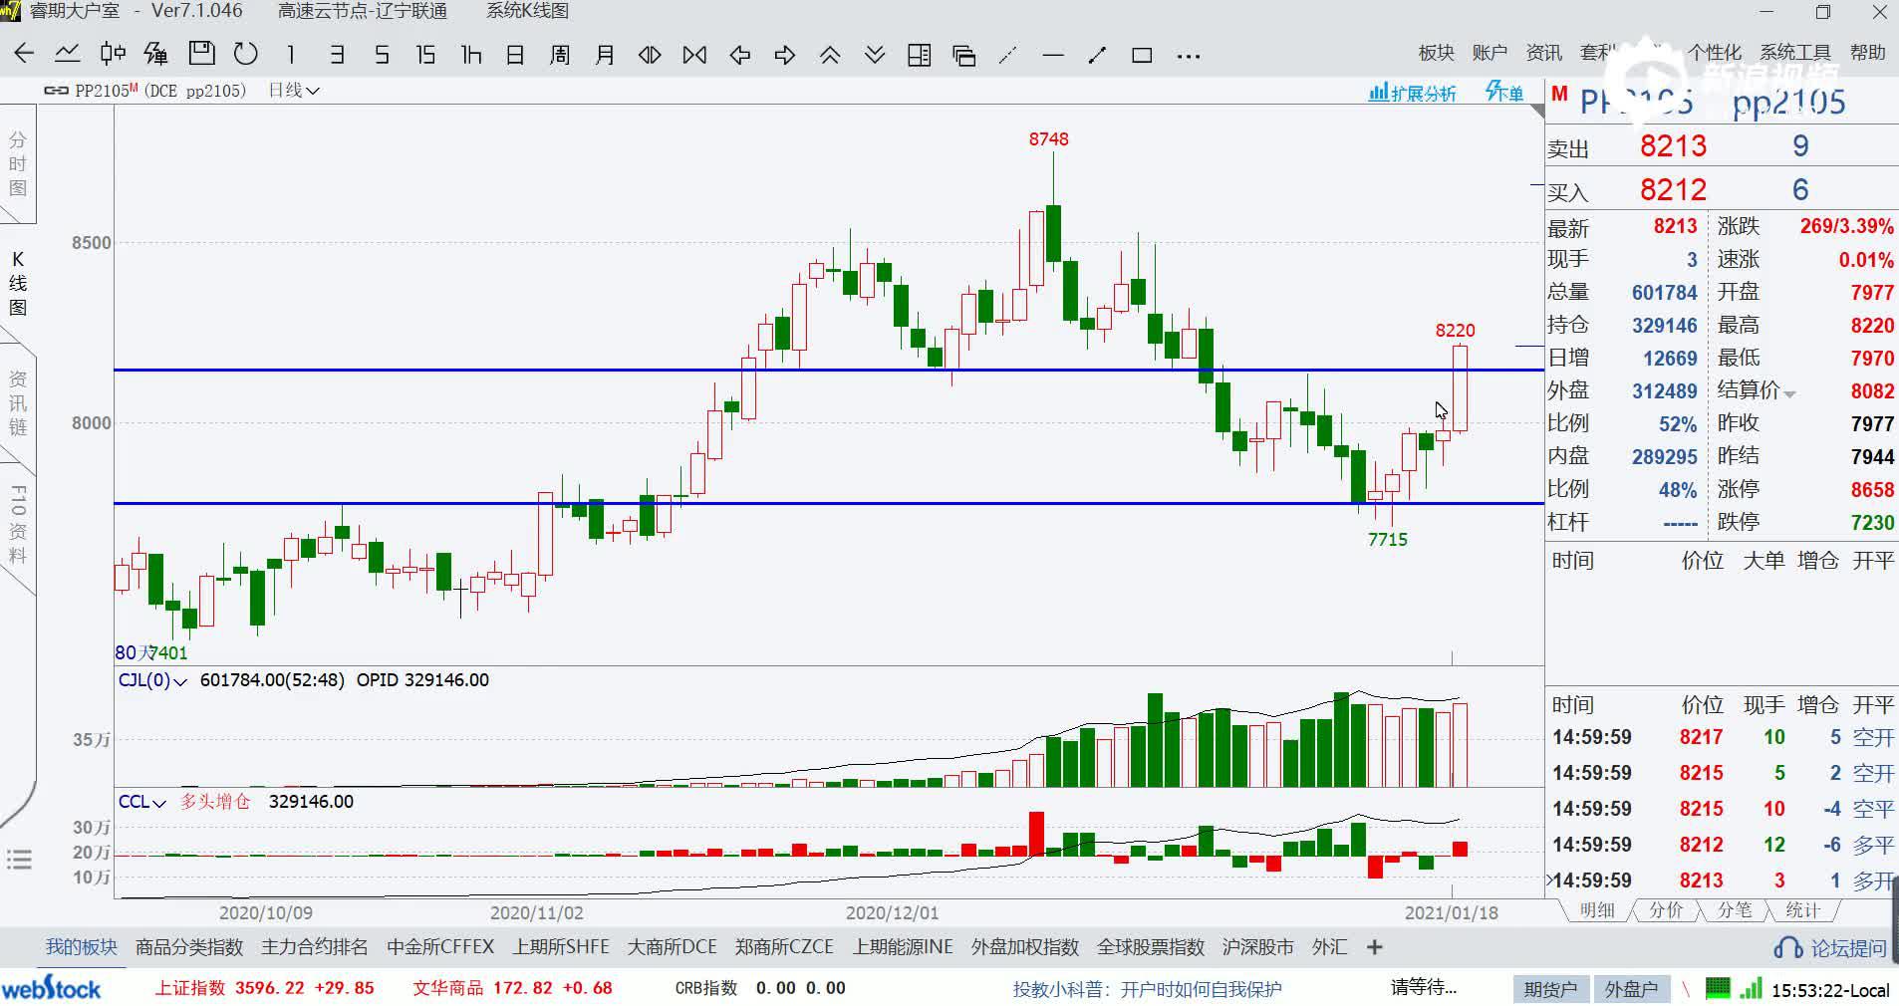The height and width of the screenshot is (1006, 1899).
Task: Open the multi-window stack icon
Action: click(963, 55)
